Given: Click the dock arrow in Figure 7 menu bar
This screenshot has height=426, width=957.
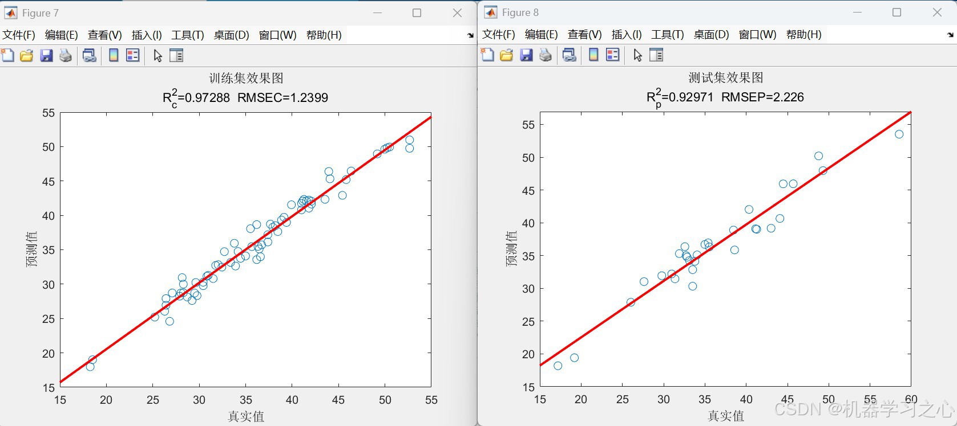Looking at the screenshot, I should tap(470, 35).
